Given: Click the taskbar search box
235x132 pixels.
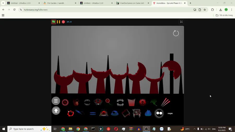Looking at the screenshot, I should 29,129.
